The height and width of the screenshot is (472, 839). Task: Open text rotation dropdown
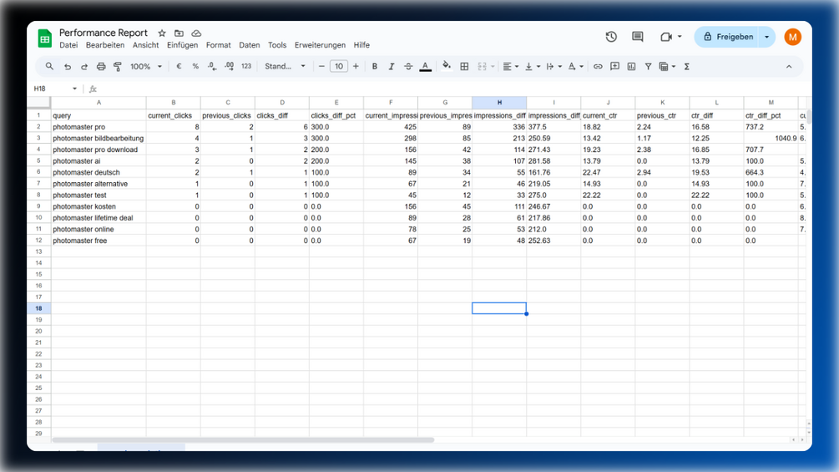[x=575, y=66]
